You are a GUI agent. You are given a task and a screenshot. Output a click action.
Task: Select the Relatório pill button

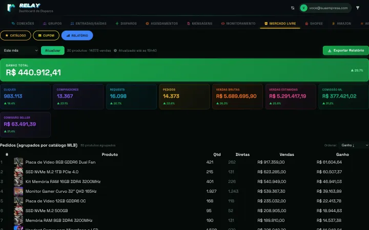(x=77, y=35)
